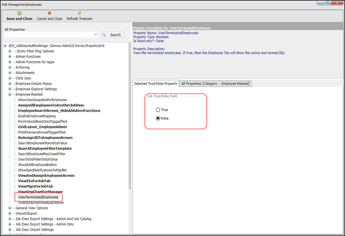Select the False radio button

[x=158, y=118]
